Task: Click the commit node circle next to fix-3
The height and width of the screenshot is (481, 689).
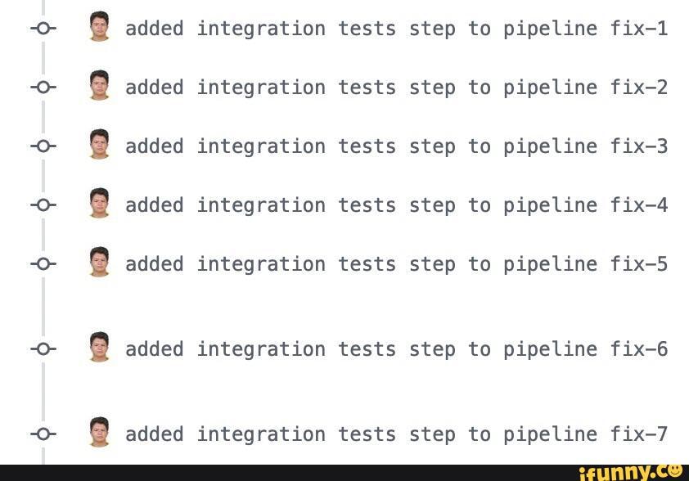Action: [43, 146]
